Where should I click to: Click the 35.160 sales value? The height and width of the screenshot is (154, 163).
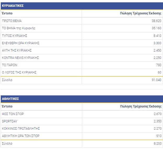[156, 28]
